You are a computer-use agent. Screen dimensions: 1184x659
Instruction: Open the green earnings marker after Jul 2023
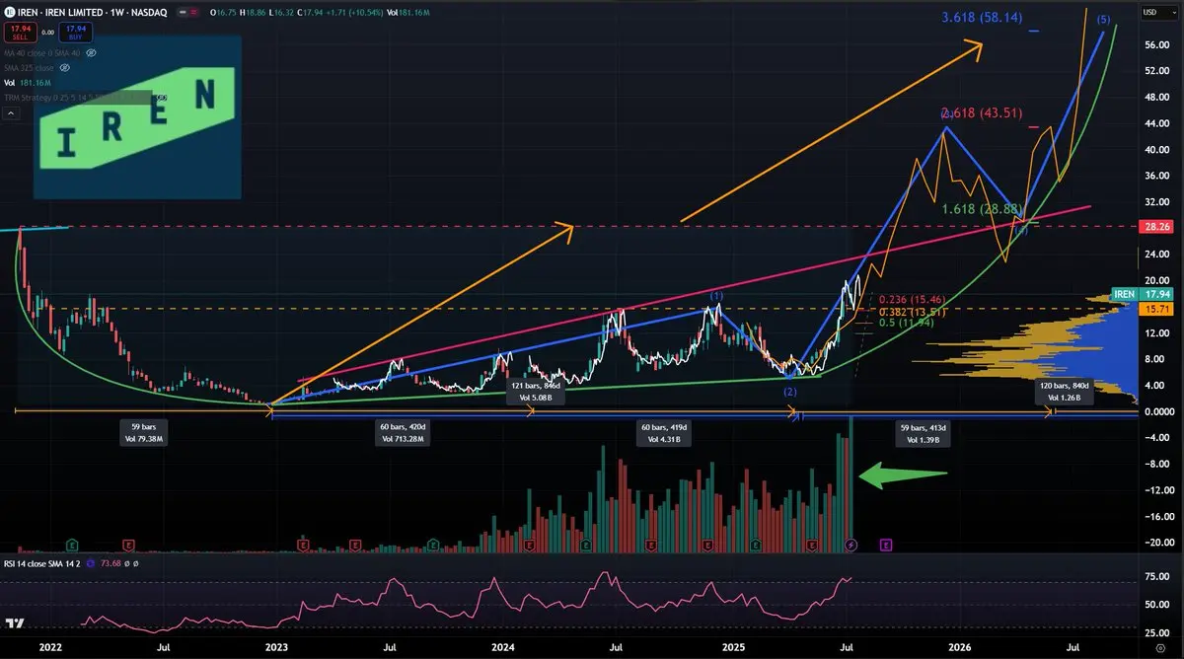434,544
